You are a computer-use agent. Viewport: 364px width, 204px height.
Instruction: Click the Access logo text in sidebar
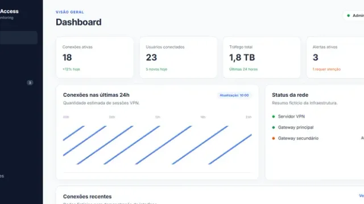pyautogui.click(x=9, y=11)
